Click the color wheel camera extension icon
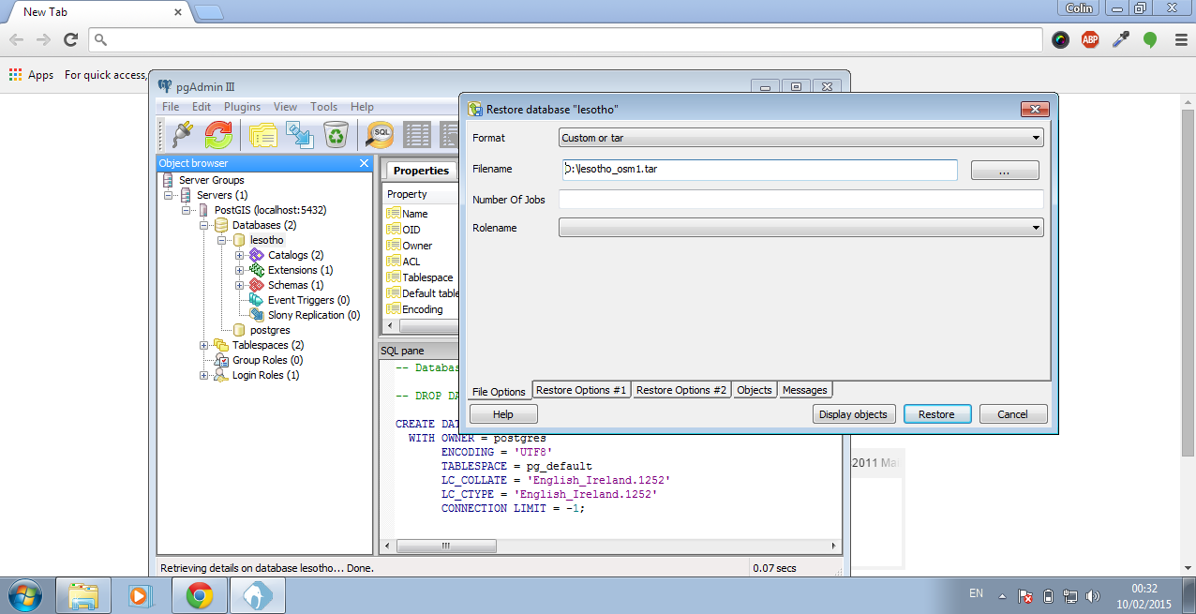1196x614 pixels. pyautogui.click(x=1060, y=39)
